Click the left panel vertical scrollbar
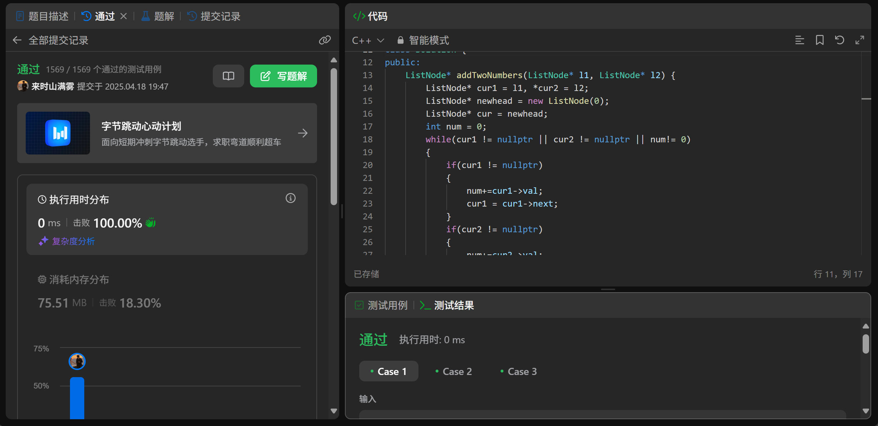 tap(334, 136)
